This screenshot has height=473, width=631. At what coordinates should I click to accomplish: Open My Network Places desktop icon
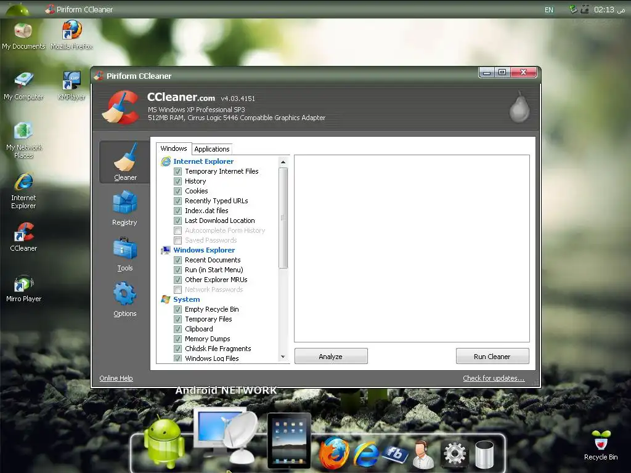pos(23,140)
